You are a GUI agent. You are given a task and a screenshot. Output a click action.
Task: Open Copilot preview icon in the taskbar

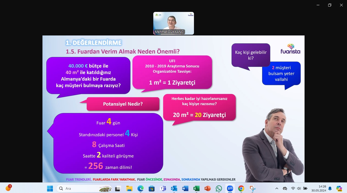(x=339, y=188)
